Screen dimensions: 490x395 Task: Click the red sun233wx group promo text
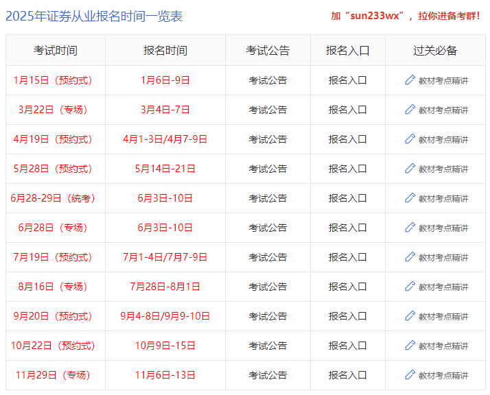[405, 16]
